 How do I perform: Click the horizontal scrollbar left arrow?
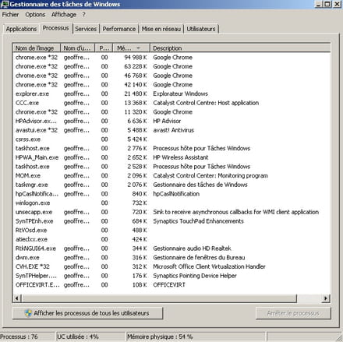17,298
